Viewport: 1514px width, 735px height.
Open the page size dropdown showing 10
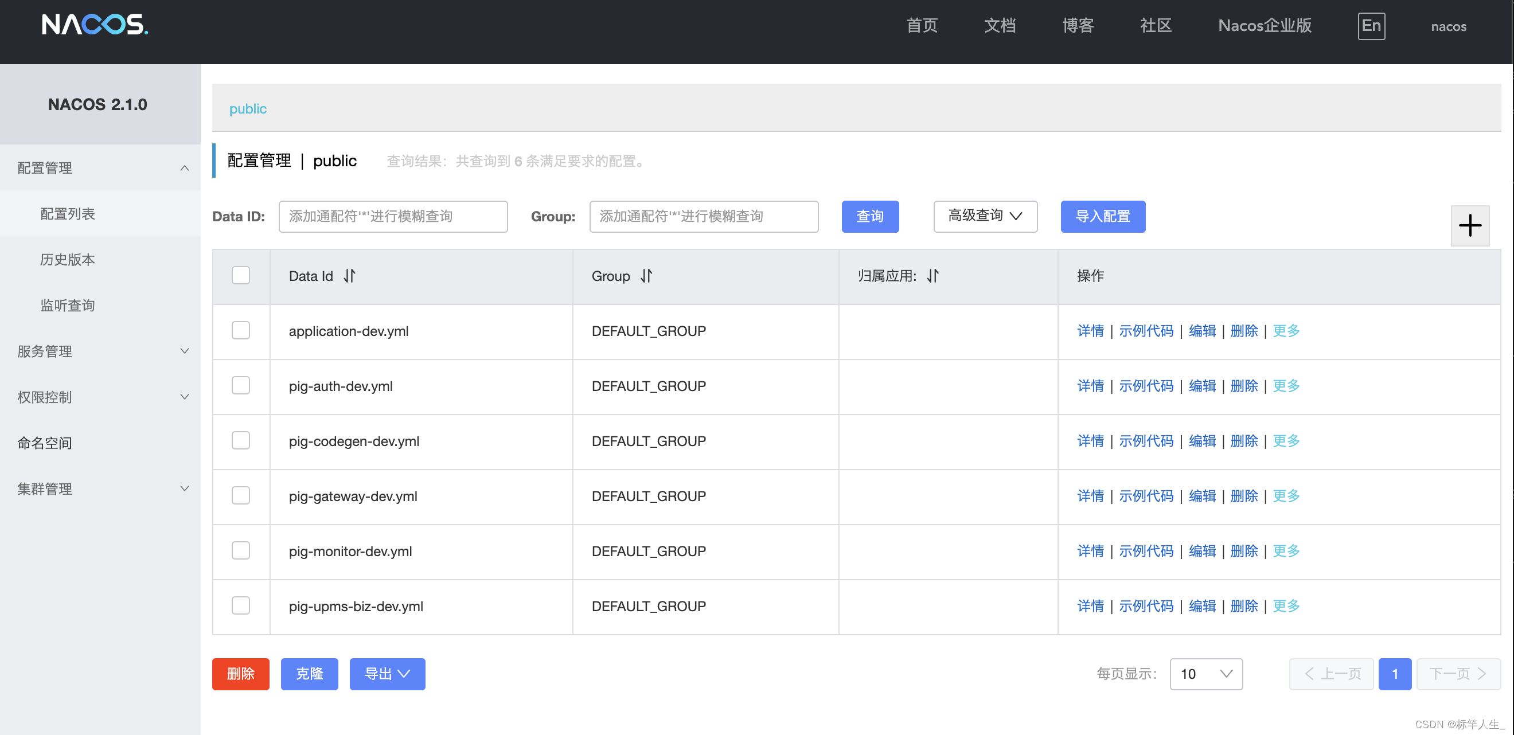(x=1205, y=674)
